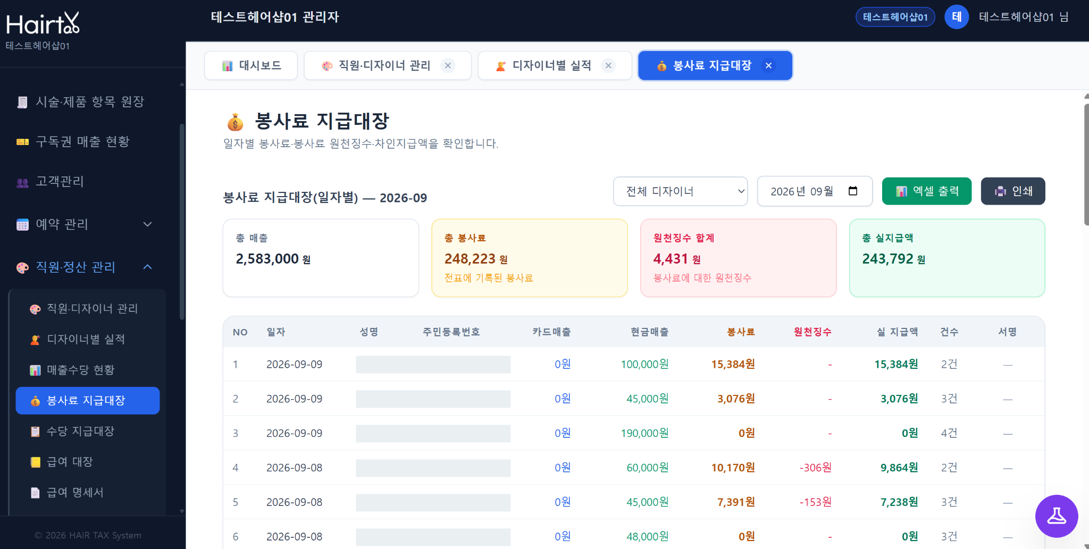This screenshot has height=549, width=1089.
Task: Click the 봉사료 column header
Action: pos(741,332)
